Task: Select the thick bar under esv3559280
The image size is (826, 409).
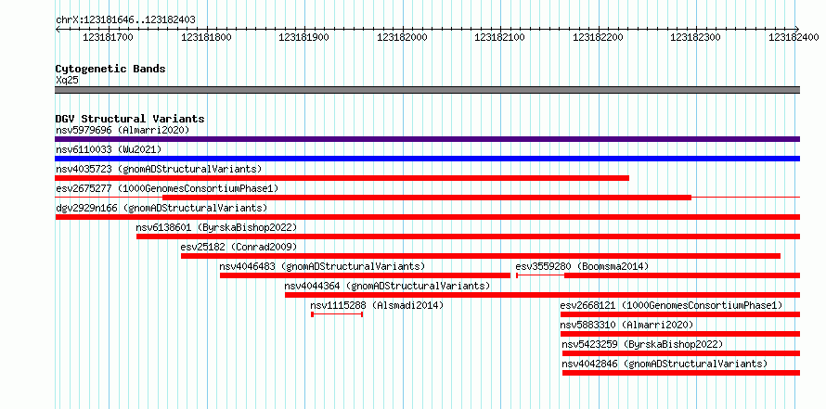Action: click(682, 275)
